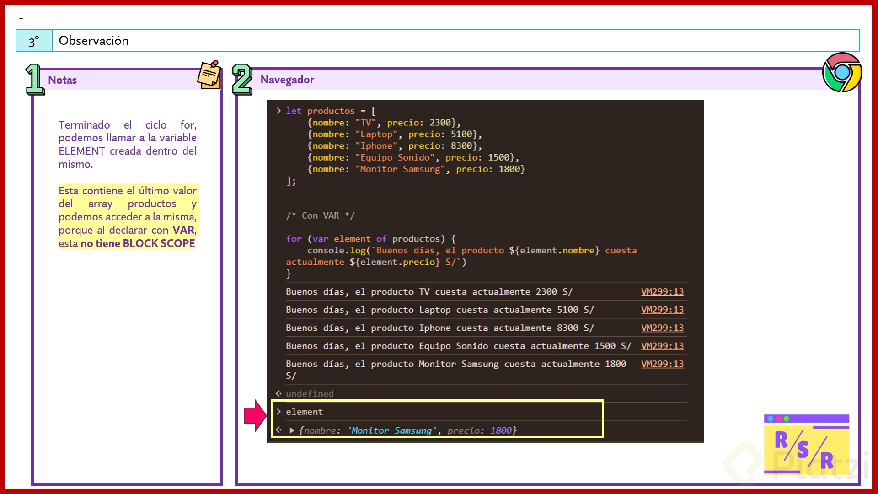Image resolution: width=878 pixels, height=494 pixels.
Task: Click the prompt chevron beside let productos
Action: click(x=278, y=111)
